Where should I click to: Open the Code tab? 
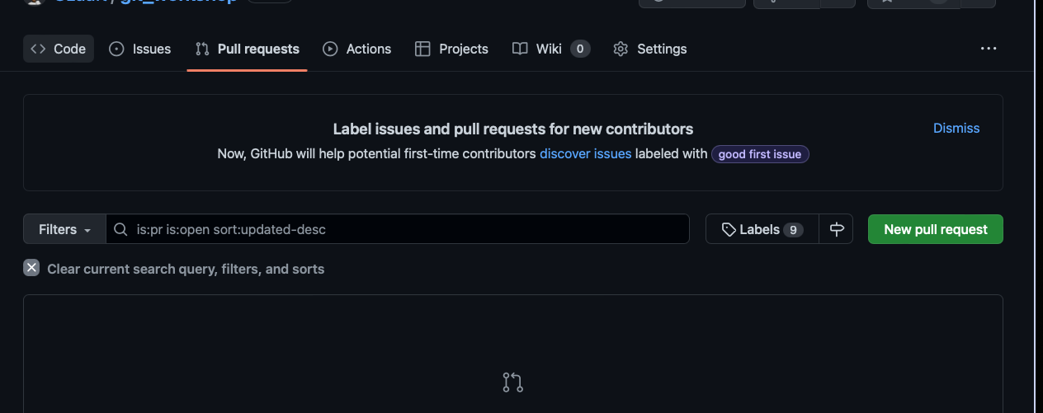coord(59,49)
